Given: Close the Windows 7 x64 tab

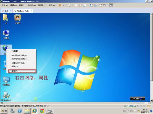Looking at the screenshot, I should coord(31,11).
